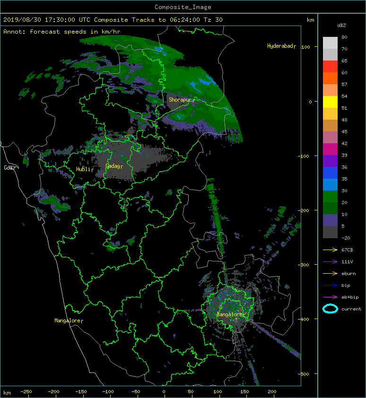Image resolution: width=366 pixels, height=398 pixels.
Task: Click the -20 dBZ scale value
Action: [x=346, y=238]
